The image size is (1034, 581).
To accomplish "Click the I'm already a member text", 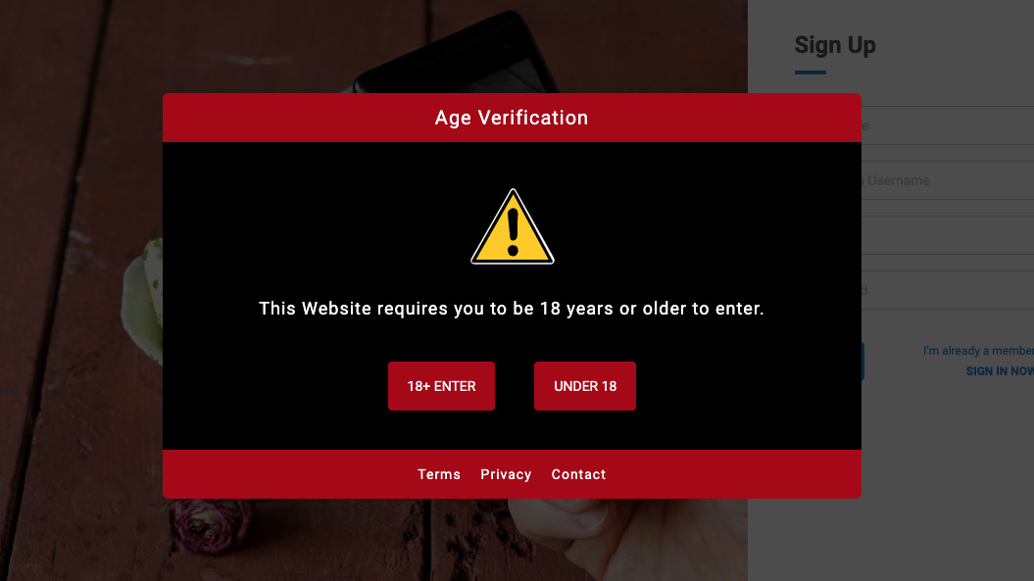I will 978,351.
